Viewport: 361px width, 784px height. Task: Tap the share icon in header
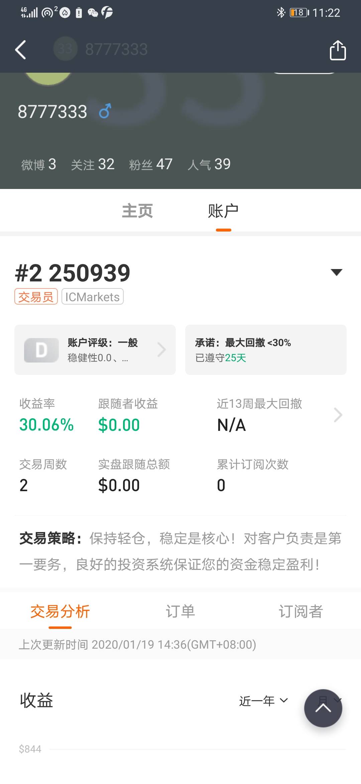(x=338, y=50)
